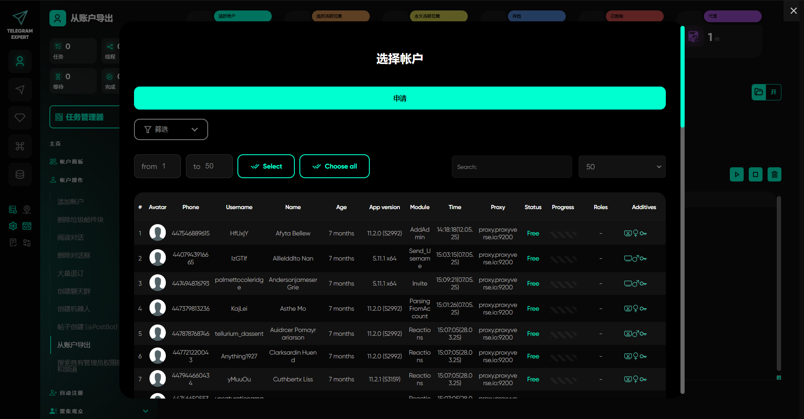
Task: Switch to the 活跃帐户 status tab
Action: [243, 16]
